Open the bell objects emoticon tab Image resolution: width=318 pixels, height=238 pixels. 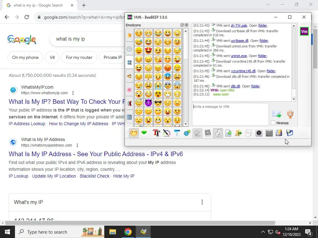(129, 76)
